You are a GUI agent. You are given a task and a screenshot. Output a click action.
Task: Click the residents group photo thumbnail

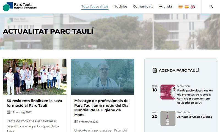tap(35, 77)
